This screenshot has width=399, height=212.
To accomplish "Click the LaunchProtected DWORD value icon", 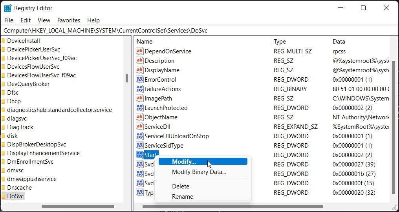I will (140, 108).
